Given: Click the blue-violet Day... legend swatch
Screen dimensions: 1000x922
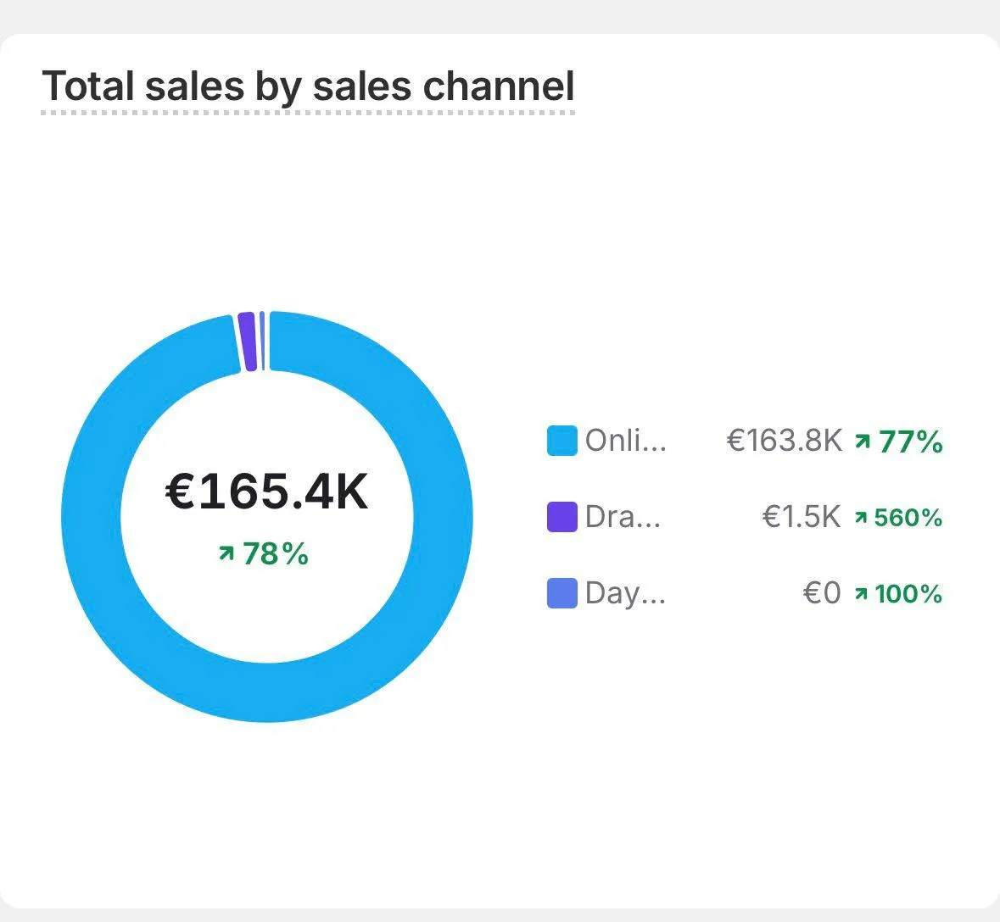Looking at the screenshot, I should click(x=561, y=593).
